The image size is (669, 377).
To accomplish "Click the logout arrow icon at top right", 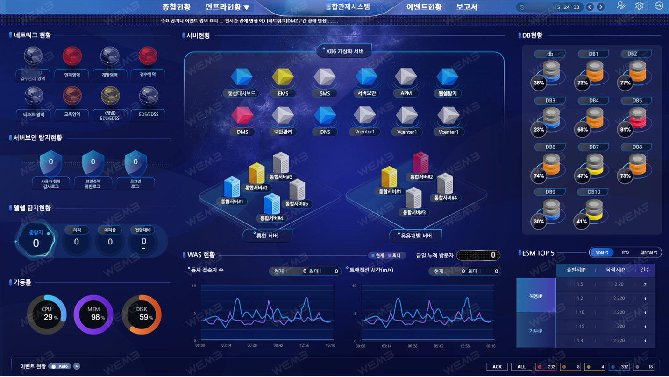I will click(659, 6).
